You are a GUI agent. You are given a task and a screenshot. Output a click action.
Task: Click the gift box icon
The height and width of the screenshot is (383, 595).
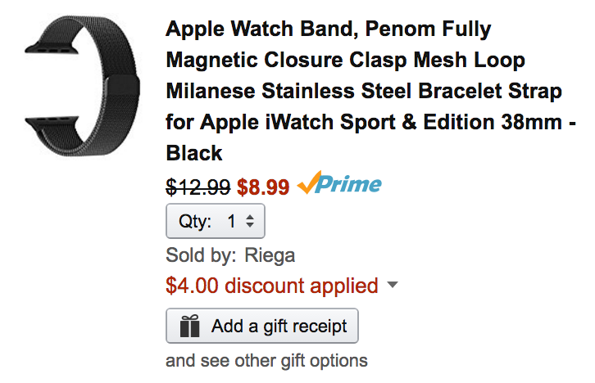[190, 326]
